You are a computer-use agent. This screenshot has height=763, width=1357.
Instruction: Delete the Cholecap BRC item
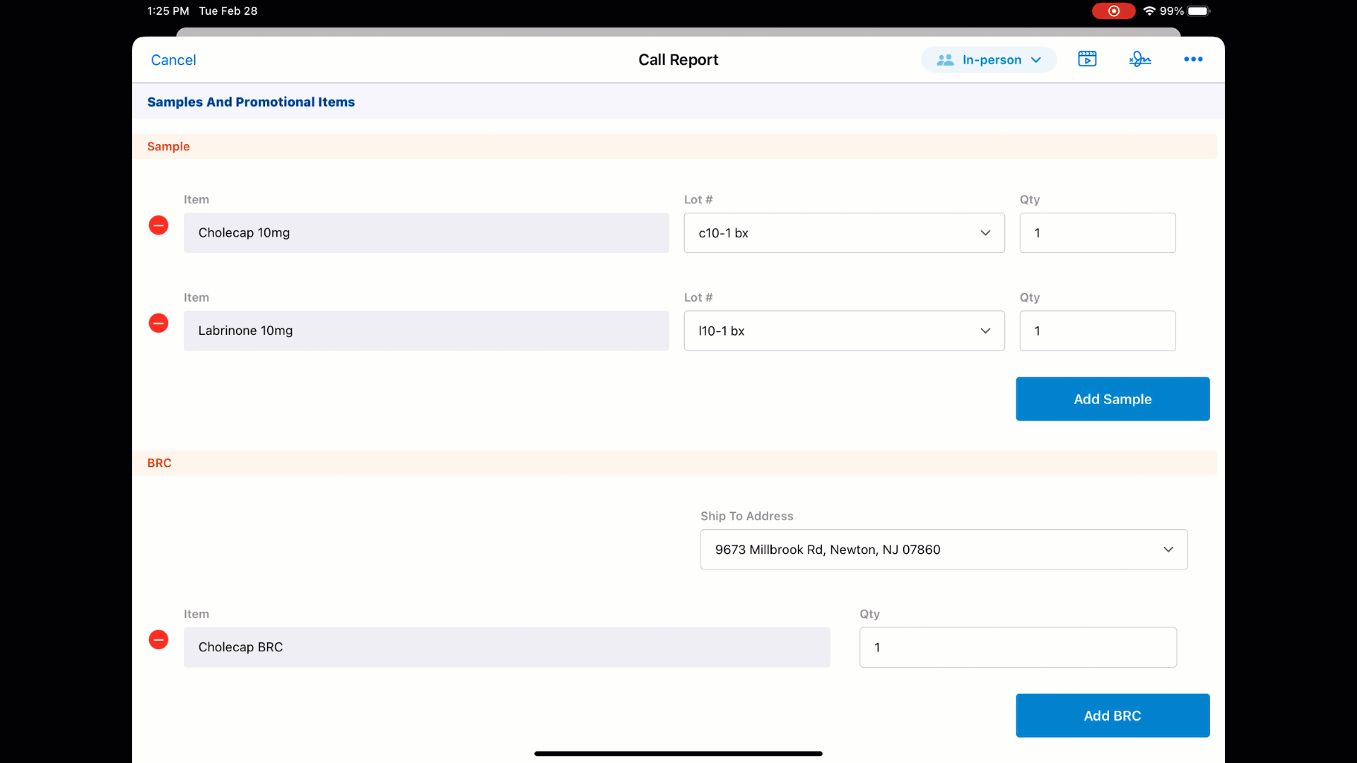pos(158,640)
